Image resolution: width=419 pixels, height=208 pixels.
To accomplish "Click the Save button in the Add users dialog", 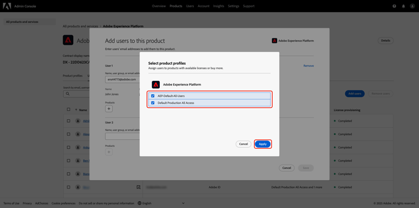I will click(x=306, y=168).
